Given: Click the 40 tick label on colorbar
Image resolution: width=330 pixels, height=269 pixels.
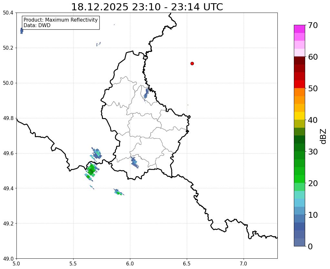Looking at the screenshot, I should (x=313, y=120).
